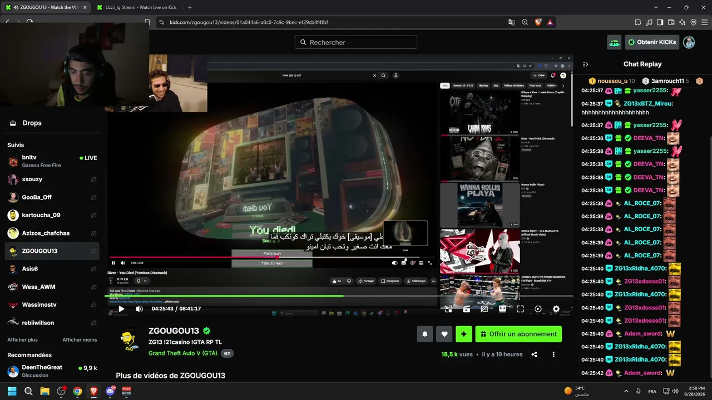712x400 pixels.
Task: Open Brave Rewards triangle icon
Action: [550, 22]
